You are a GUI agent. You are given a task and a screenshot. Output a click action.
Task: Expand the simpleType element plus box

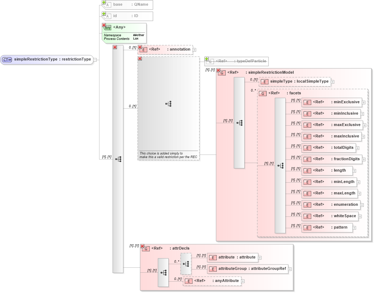[332, 82]
